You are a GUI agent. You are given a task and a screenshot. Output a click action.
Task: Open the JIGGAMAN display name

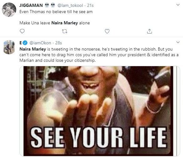31,5
